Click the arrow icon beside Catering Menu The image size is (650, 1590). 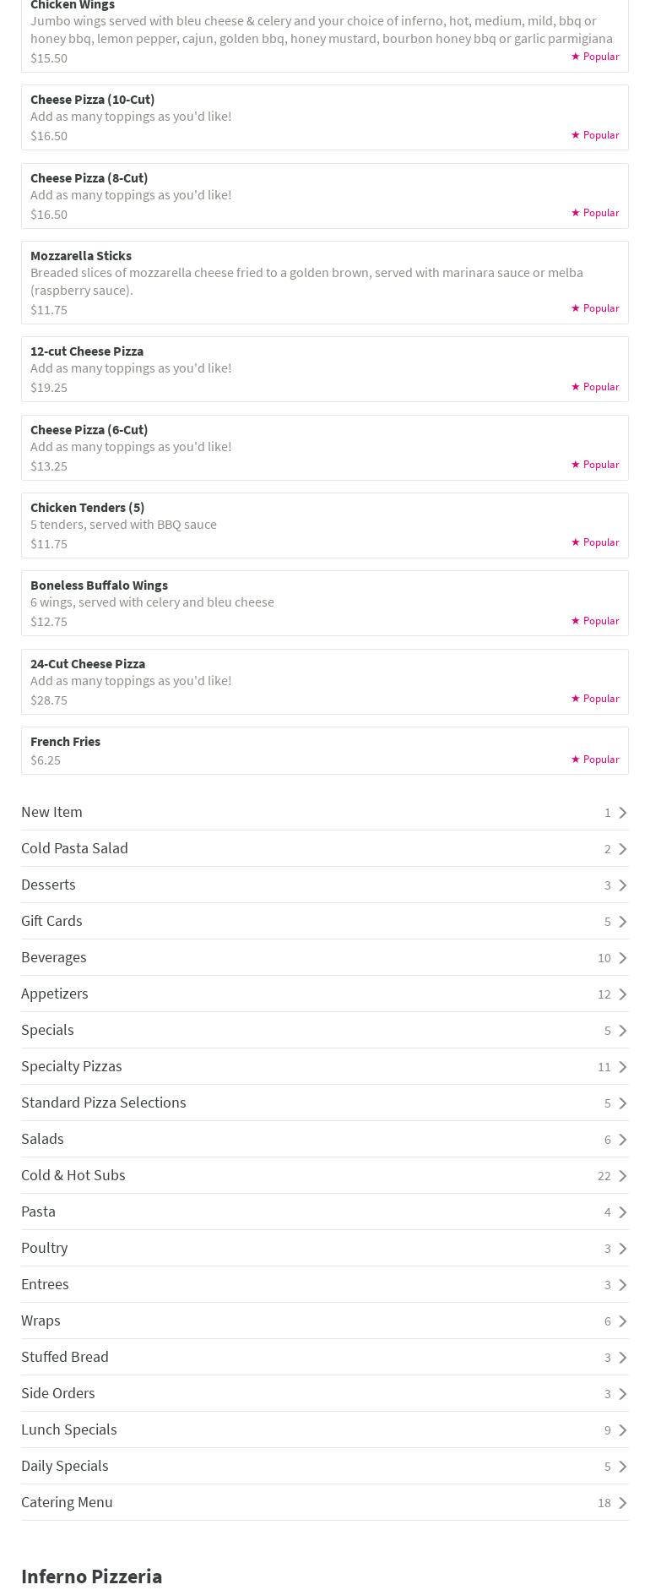623,1503
